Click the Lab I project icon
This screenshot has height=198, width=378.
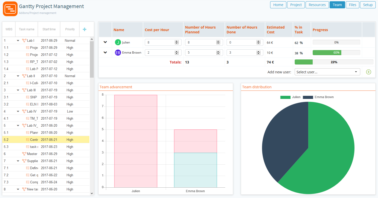pos(24,40)
